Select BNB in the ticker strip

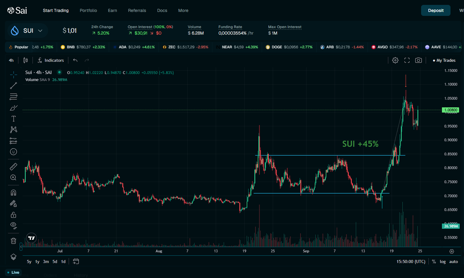point(83,47)
